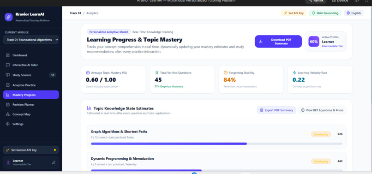The image size is (372, 174).
Task: Click the Revision Planner calendar icon
Action: (7, 104)
